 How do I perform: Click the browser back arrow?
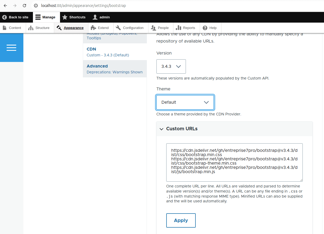click(x=5, y=6)
